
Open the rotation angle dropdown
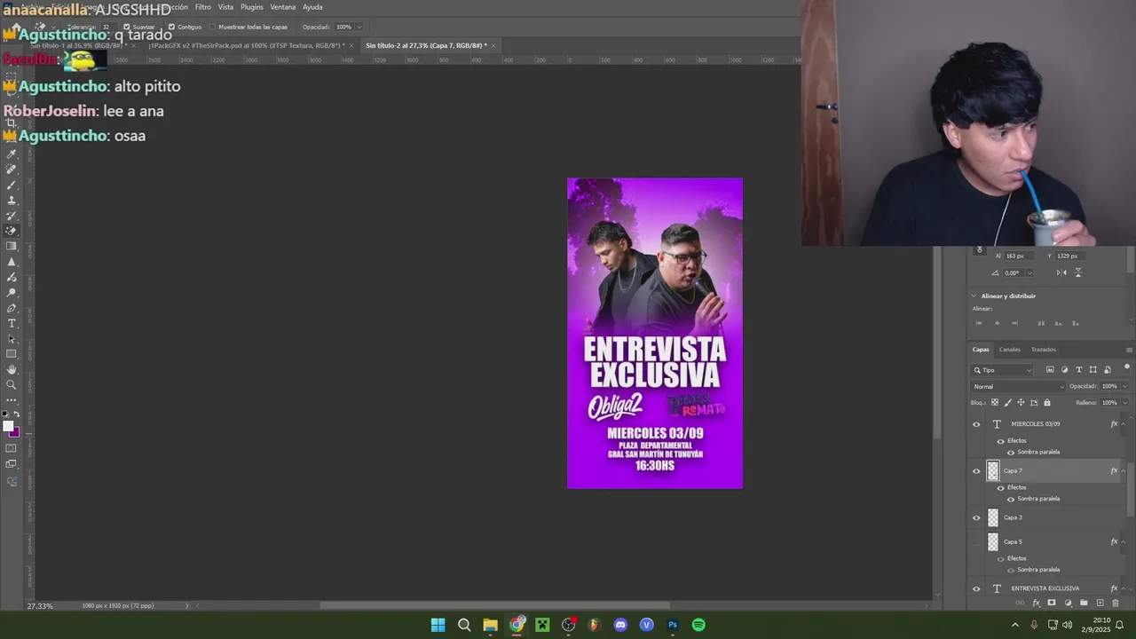[x=1029, y=273]
